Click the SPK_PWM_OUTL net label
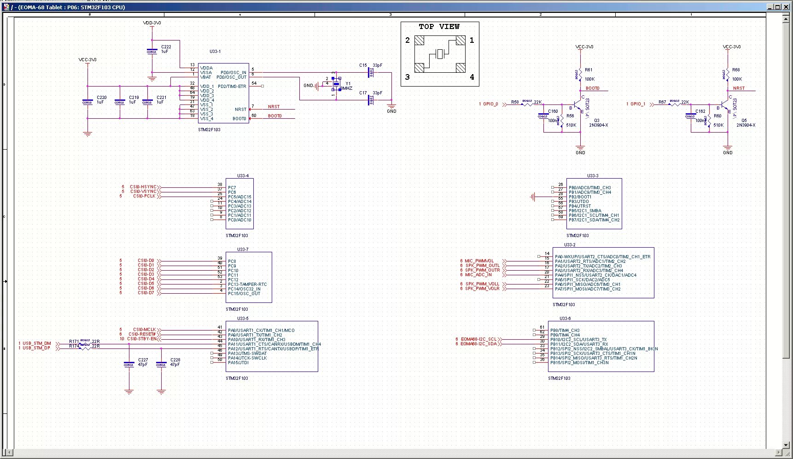 [x=483, y=266]
